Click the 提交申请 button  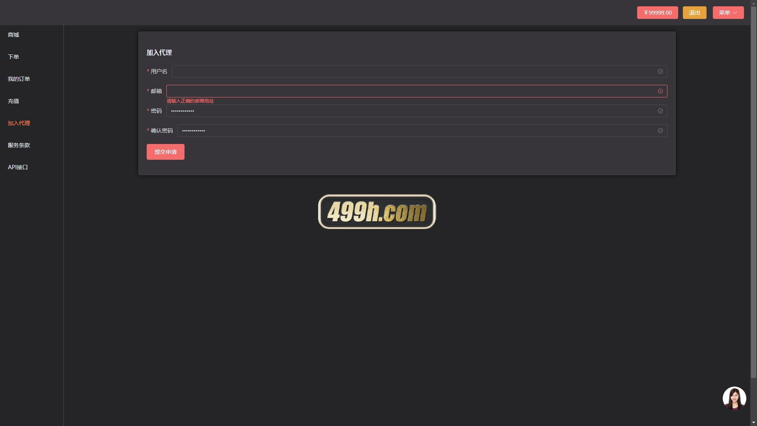point(165,152)
